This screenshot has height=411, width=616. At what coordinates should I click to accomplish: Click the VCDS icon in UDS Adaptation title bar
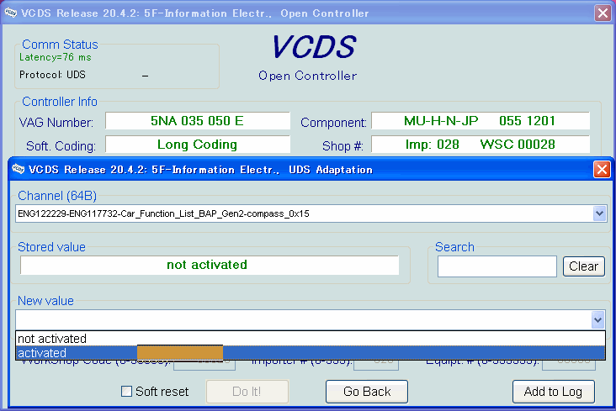click(x=18, y=169)
